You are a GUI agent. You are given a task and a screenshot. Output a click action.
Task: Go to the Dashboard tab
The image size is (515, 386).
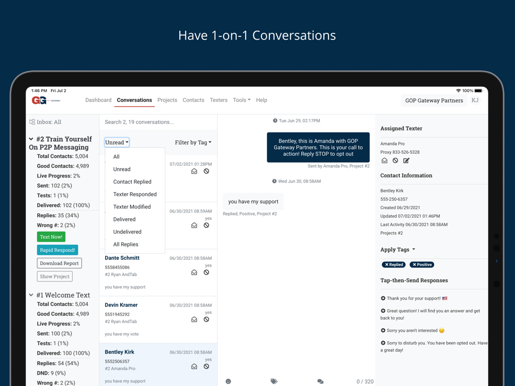click(98, 100)
